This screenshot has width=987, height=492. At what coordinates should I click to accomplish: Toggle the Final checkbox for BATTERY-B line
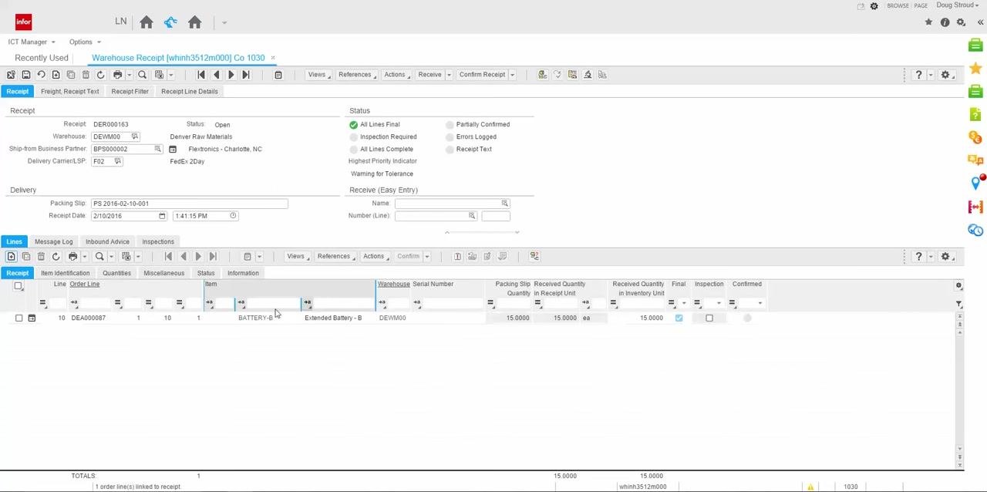[x=679, y=318]
